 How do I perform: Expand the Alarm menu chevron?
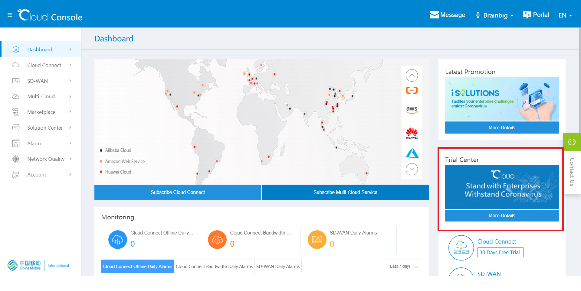pos(70,143)
